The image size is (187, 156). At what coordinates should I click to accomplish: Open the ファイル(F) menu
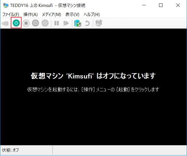(10, 15)
